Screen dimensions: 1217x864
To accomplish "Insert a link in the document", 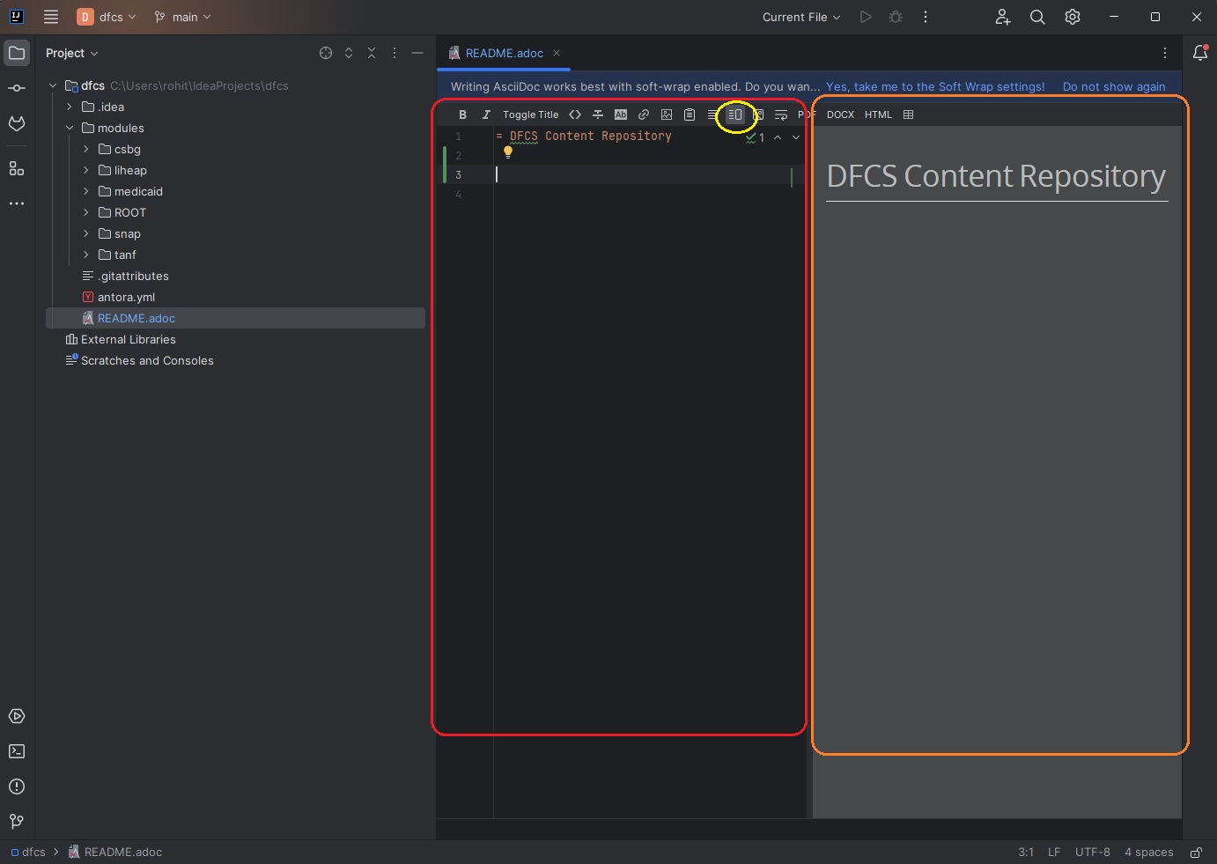I will (x=644, y=114).
